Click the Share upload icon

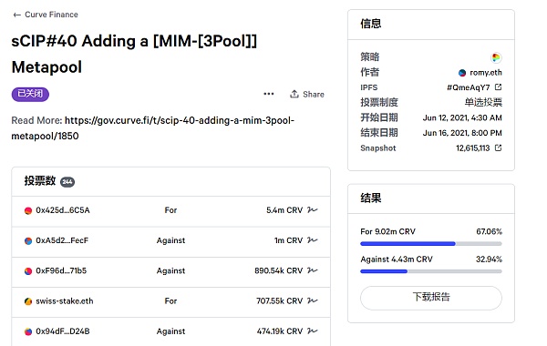pos(294,94)
